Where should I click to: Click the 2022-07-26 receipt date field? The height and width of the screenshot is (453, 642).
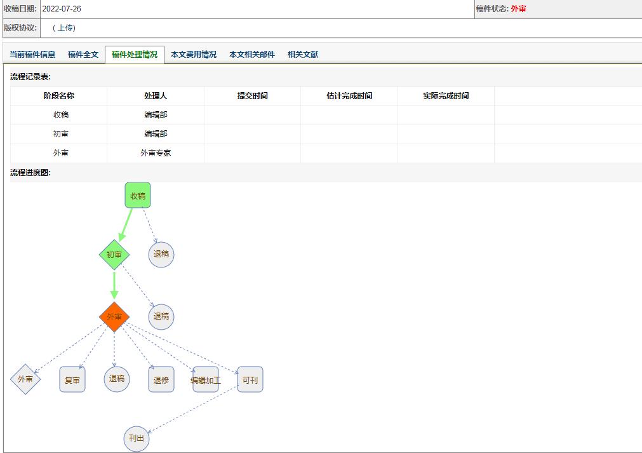click(62, 9)
